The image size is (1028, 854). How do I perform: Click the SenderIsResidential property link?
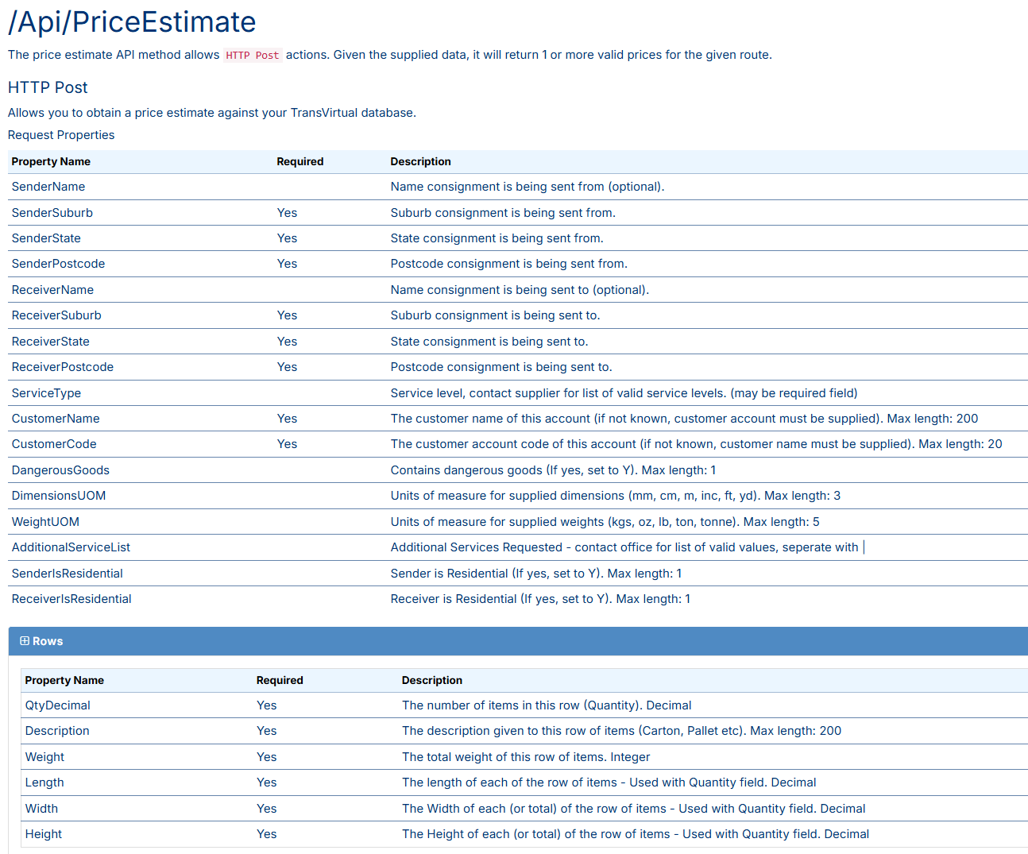67,573
